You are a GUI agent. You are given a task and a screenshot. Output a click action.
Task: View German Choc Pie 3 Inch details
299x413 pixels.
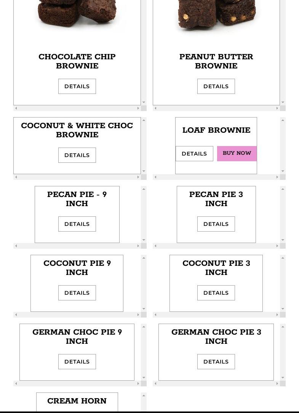(216, 362)
